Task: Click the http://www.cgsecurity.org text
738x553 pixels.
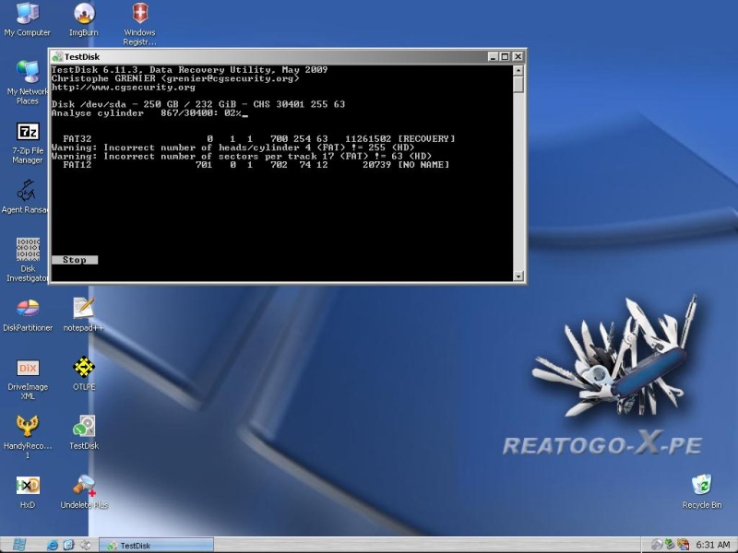Action: click(x=124, y=88)
